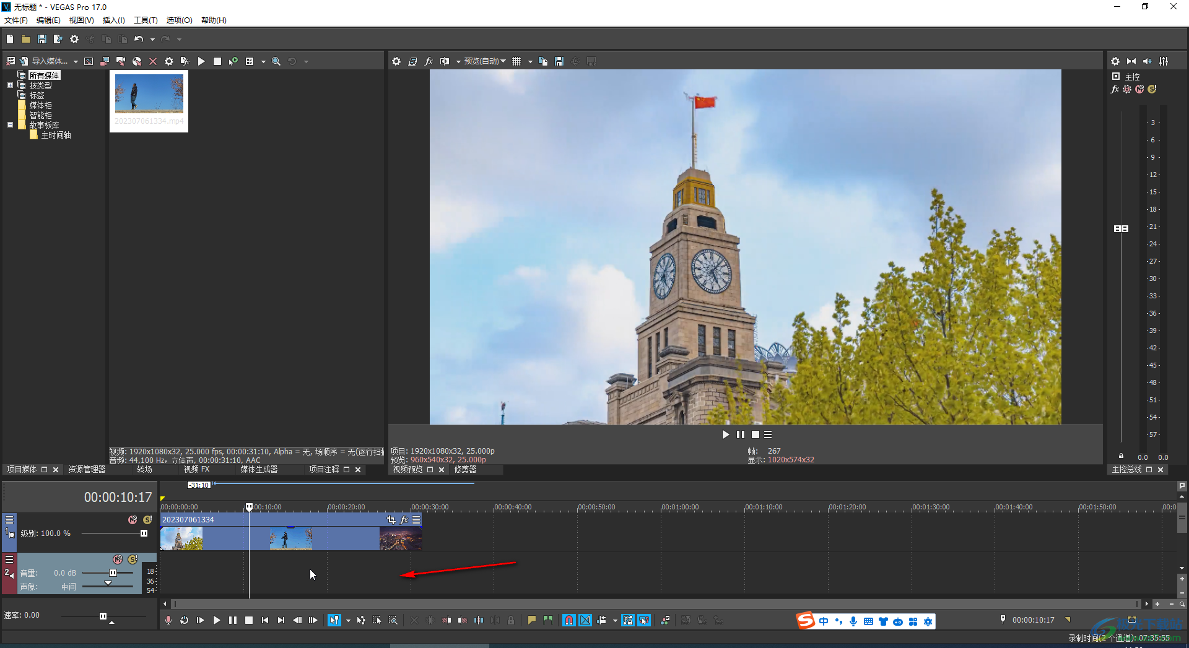Image resolution: width=1189 pixels, height=648 pixels.
Task: Insert a region with the green region icon
Action: click(x=548, y=620)
